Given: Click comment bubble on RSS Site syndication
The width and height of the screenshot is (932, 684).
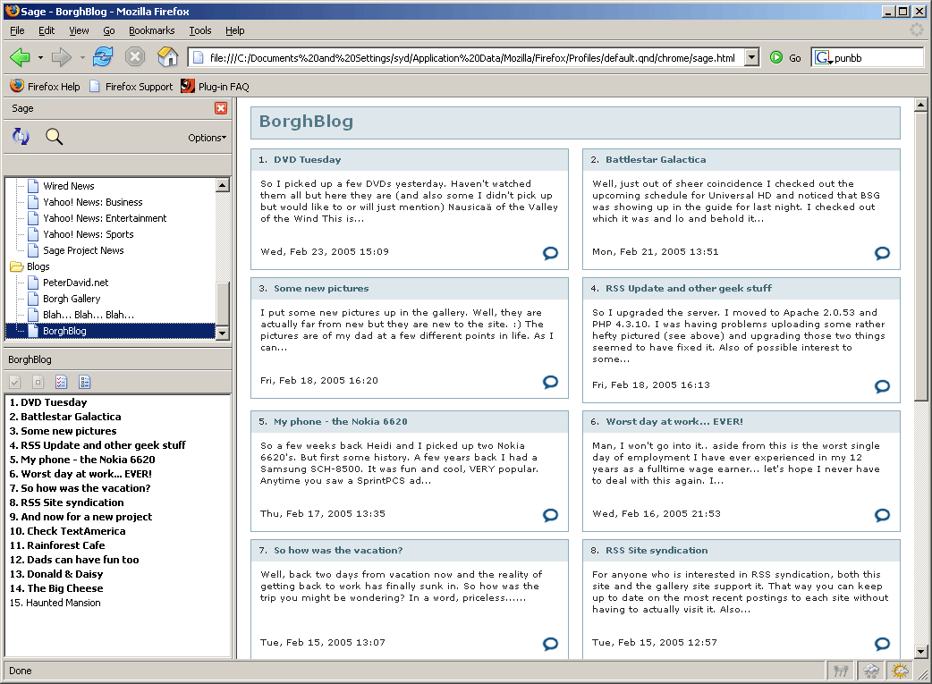Looking at the screenshot, I should 882,644.
